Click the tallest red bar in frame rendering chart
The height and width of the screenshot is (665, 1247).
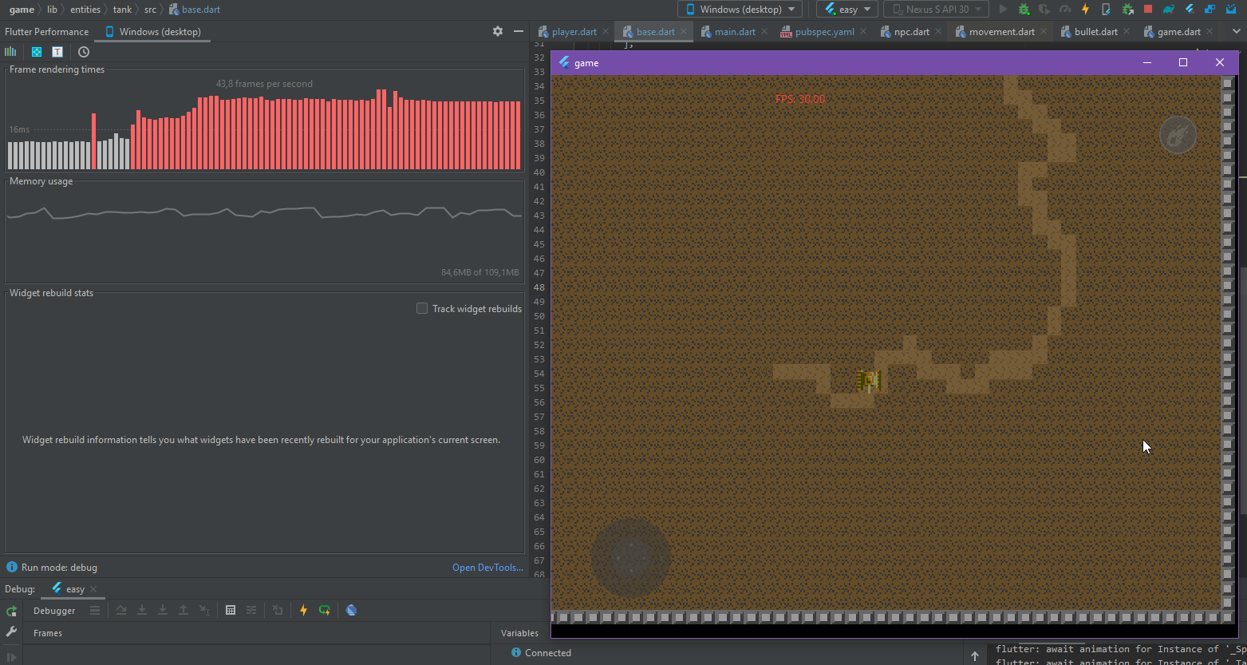pos(379,129)
